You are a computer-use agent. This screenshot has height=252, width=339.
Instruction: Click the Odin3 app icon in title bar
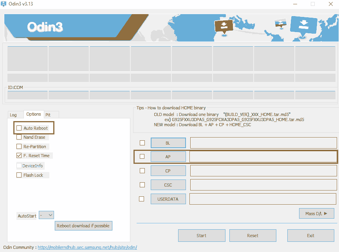coord(4,4)
